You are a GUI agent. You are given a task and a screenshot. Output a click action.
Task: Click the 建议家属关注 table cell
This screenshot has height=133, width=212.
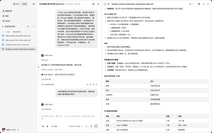pyautogui.click(x=155, y=104)
